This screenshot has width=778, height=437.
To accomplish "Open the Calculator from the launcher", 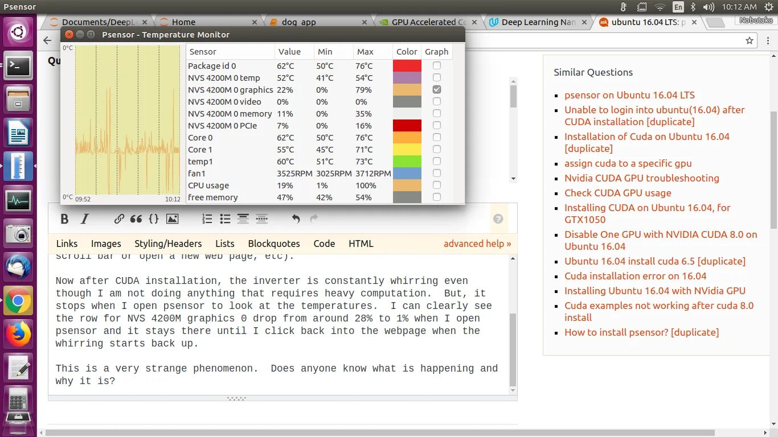I will 18,401.
